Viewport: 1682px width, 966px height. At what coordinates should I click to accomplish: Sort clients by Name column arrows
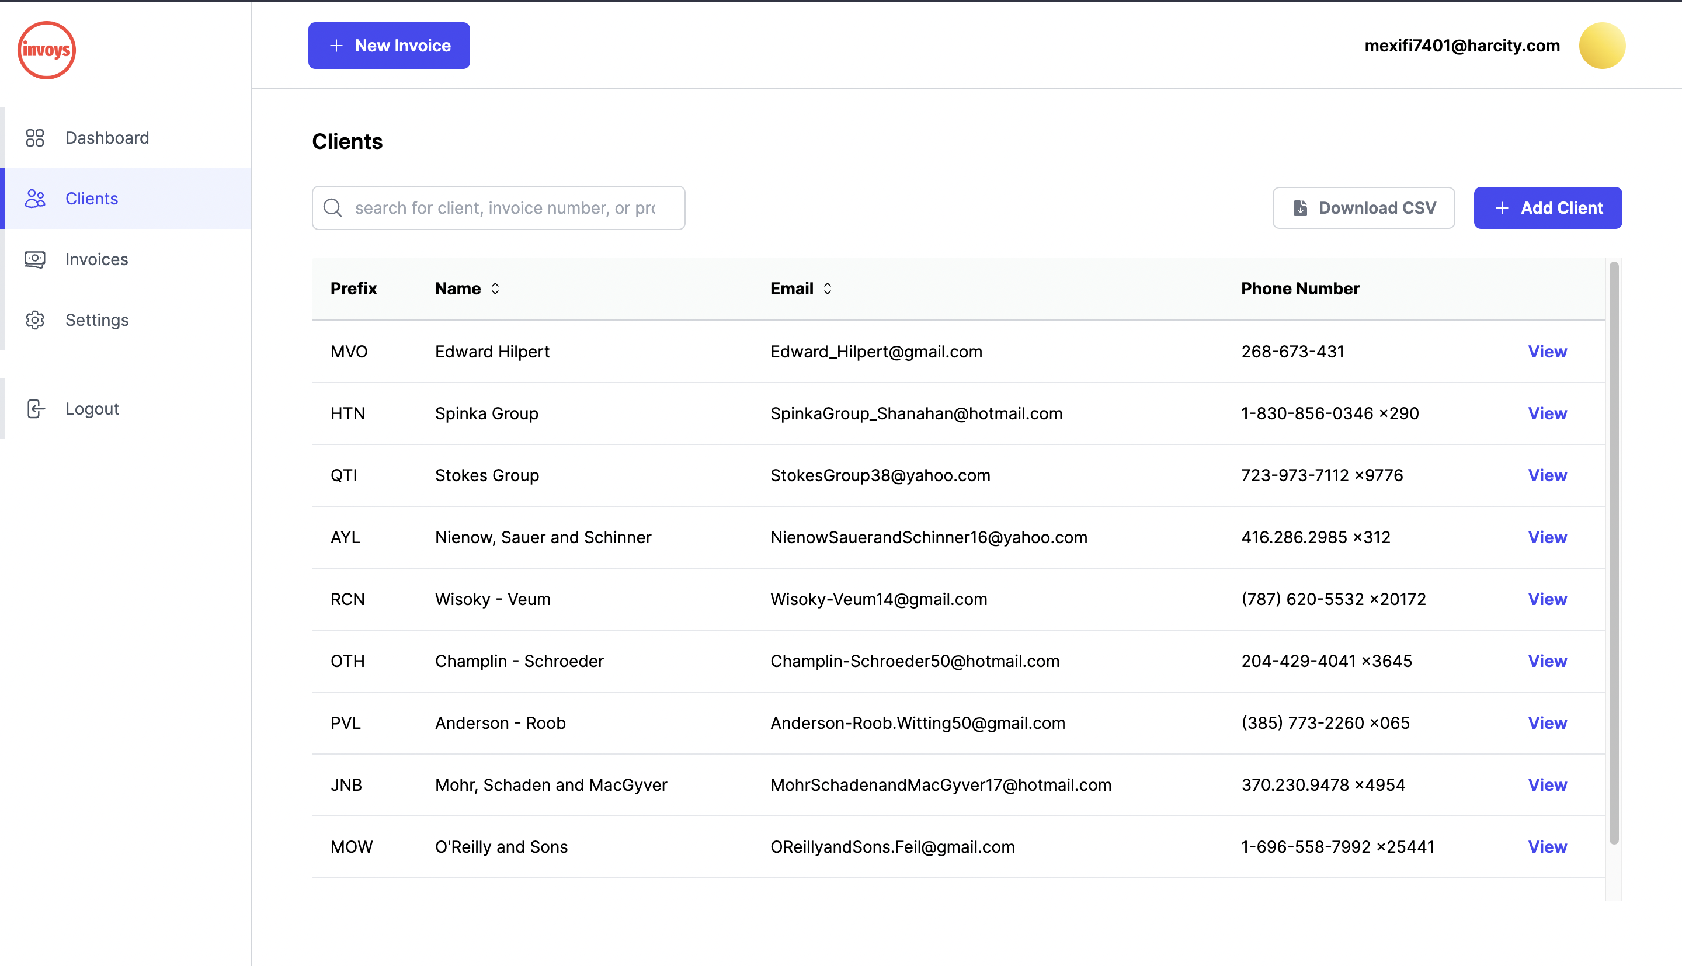click(495, 289)
